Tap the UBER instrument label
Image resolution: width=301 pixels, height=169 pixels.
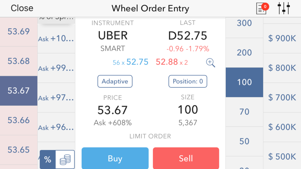click(x=112, y=35)
